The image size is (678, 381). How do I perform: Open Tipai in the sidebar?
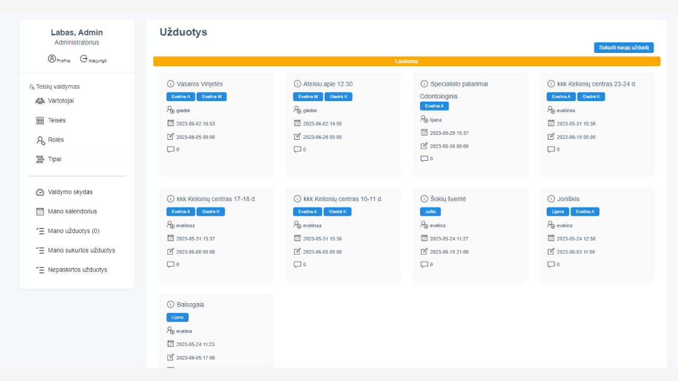pos(55,159)
